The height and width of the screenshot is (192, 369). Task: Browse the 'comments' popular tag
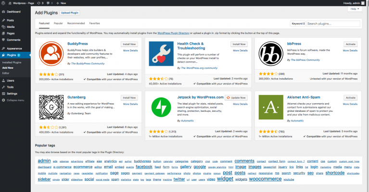click(x=244, y=161)
